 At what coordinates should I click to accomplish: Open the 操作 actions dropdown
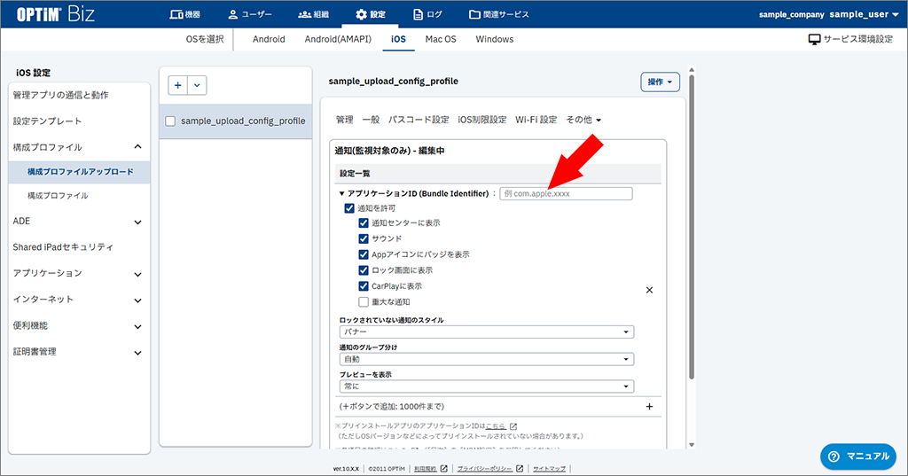[660, 82]
